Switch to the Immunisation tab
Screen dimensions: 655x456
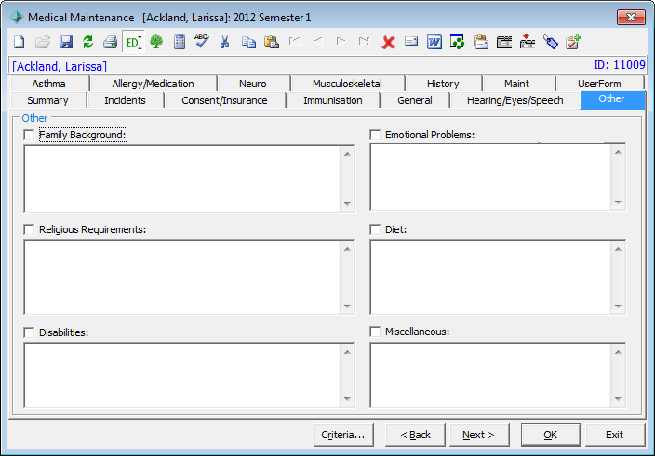(333, 100)
